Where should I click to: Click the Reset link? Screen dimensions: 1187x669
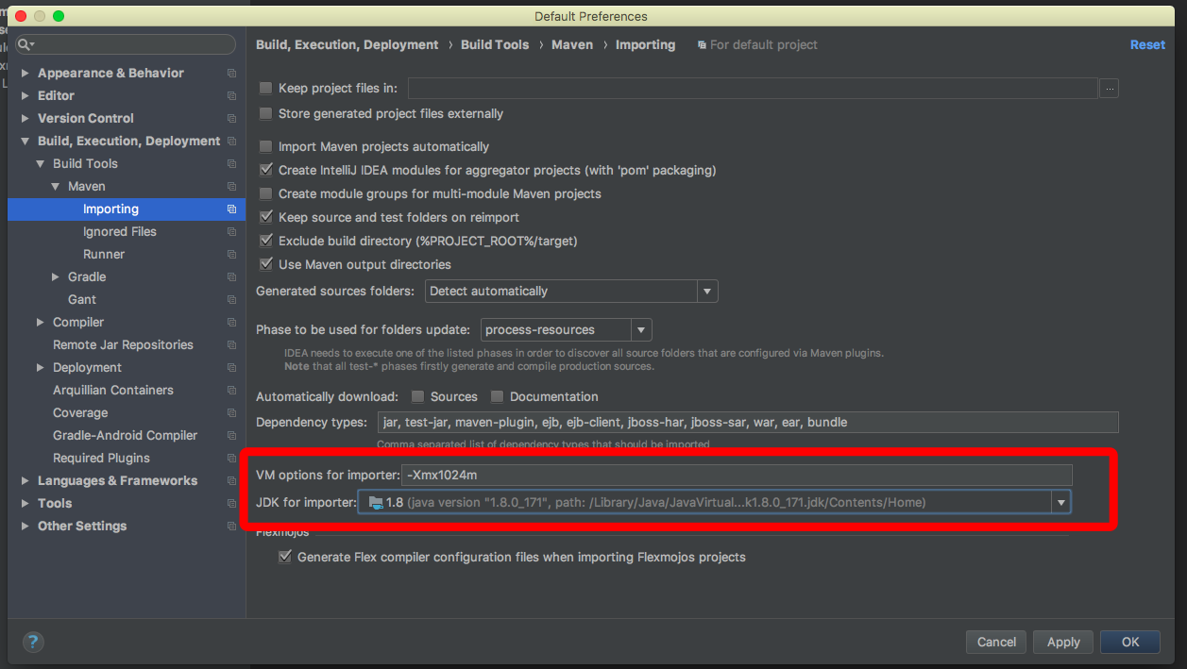1147,45
